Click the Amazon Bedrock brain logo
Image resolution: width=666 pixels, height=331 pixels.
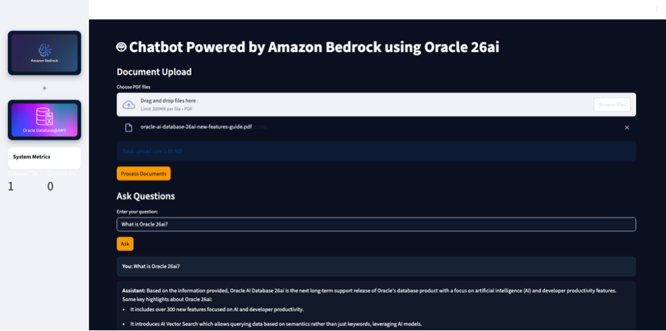pyautogui.click(x=44, y=49)
